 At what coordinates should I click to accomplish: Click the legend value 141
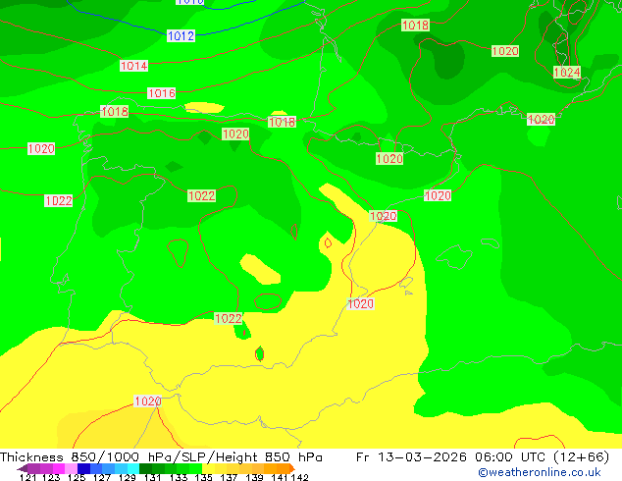280,477
